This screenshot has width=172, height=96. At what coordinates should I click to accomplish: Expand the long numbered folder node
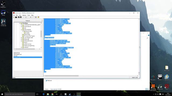pyautogui.click(x=21, y=25)
